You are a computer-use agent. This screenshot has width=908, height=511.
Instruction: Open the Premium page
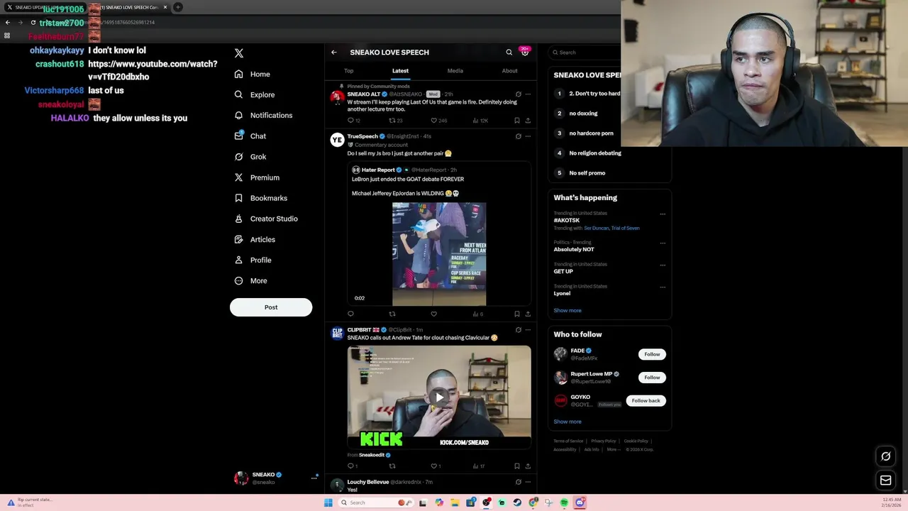[x=256, y=177]
